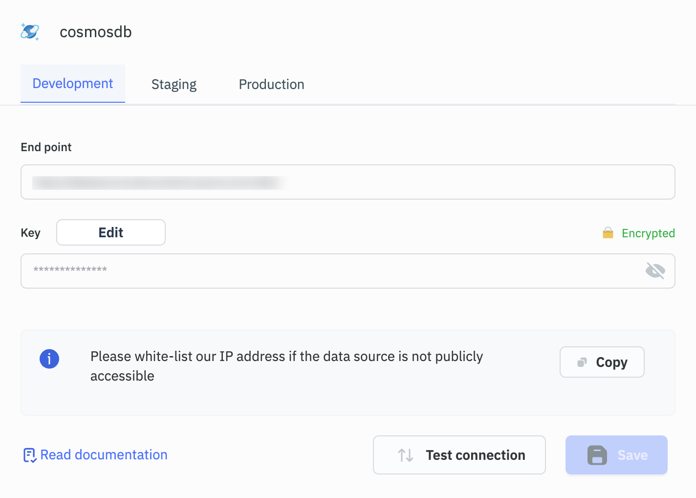Click the Cosmos DB planet logo

(x=30, y=32)
